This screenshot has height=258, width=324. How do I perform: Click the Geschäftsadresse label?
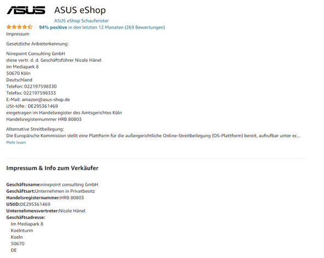tap(26, 217)
